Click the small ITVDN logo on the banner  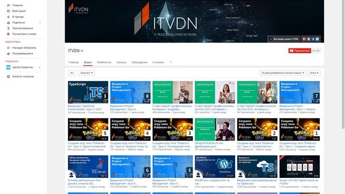78,9
